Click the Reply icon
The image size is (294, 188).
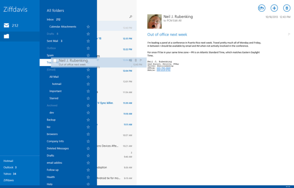click(x=261, y=8)
